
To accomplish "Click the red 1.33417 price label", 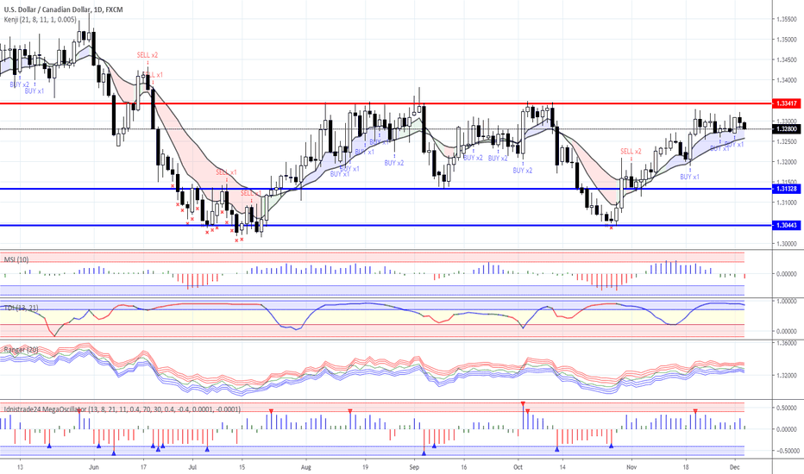I will 785,103.
